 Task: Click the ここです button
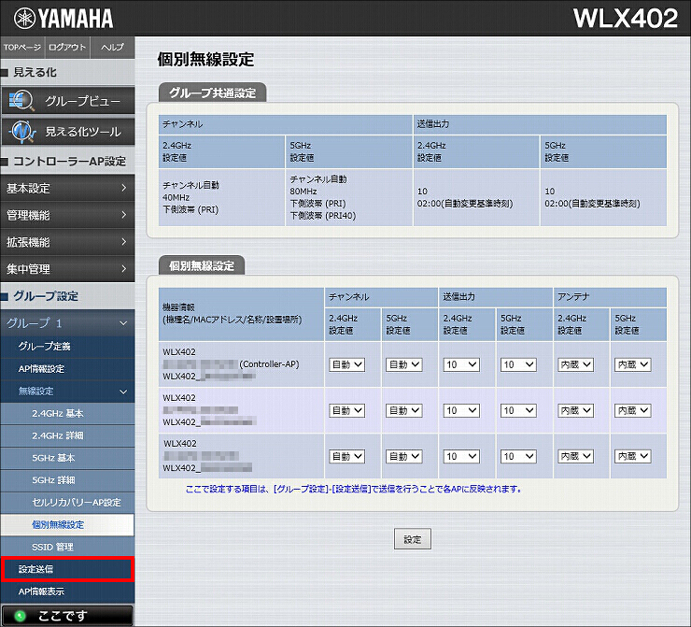point(67,616)
